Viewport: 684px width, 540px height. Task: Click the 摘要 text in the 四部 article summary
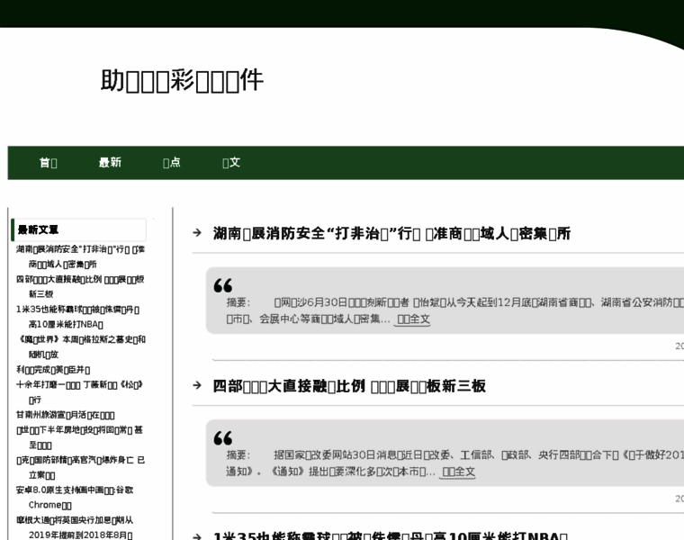[x=238, y=454]
